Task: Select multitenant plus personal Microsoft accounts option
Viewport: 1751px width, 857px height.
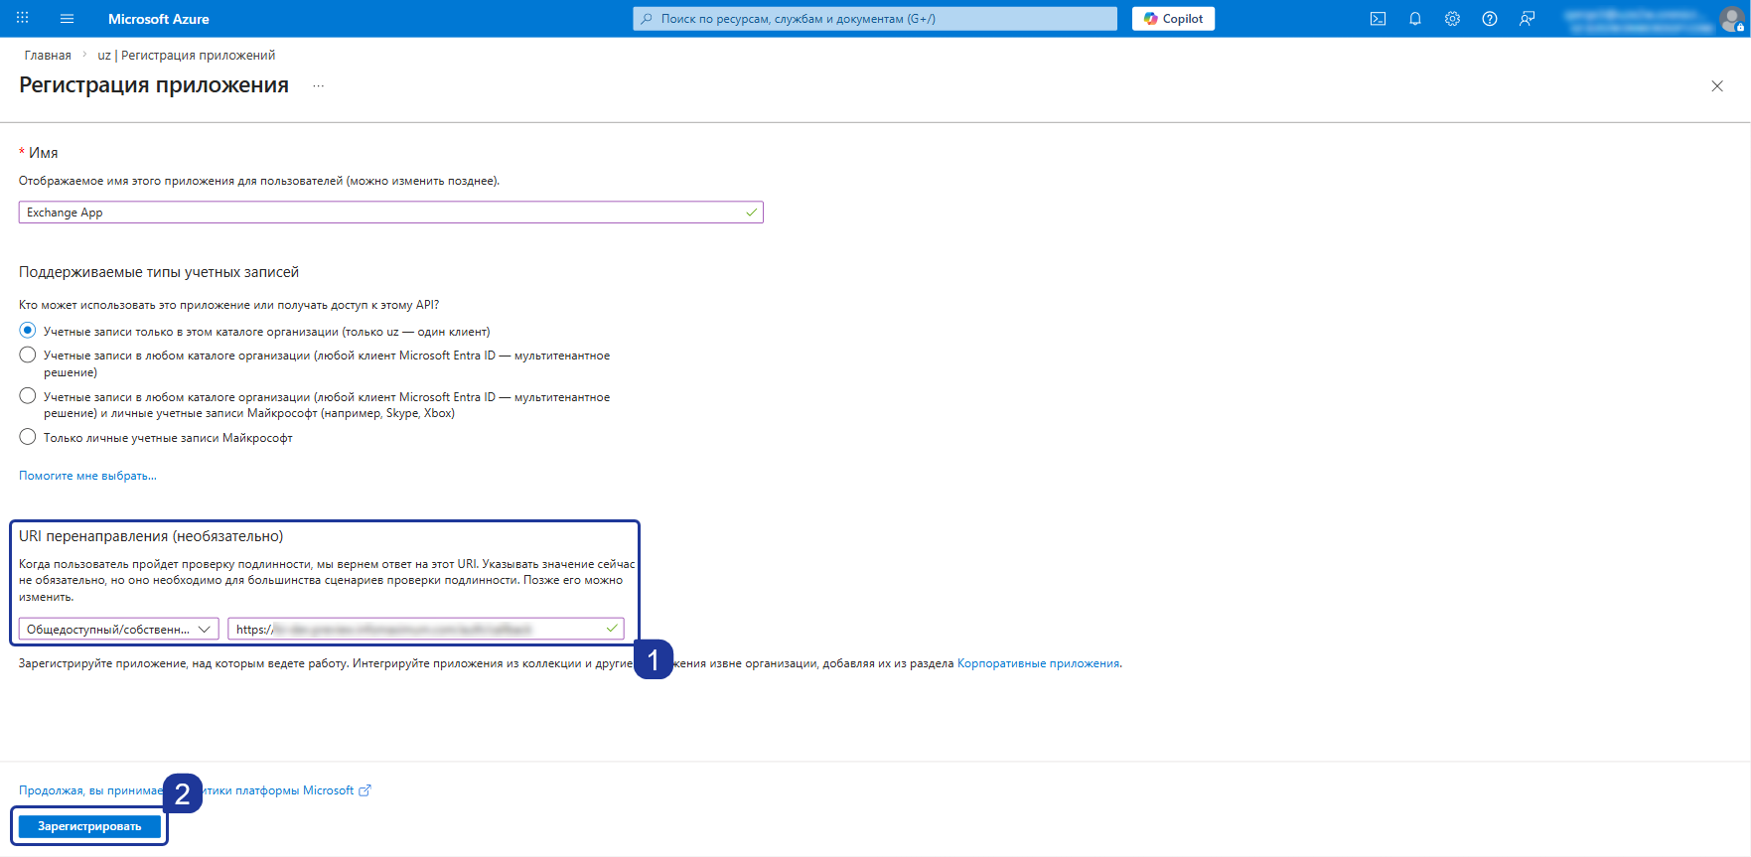Action: [x=28, y=396]
